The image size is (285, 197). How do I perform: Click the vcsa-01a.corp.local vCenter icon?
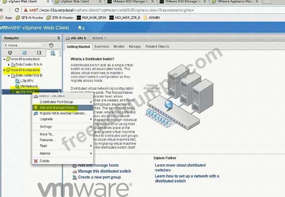click(x=8, y=59)
